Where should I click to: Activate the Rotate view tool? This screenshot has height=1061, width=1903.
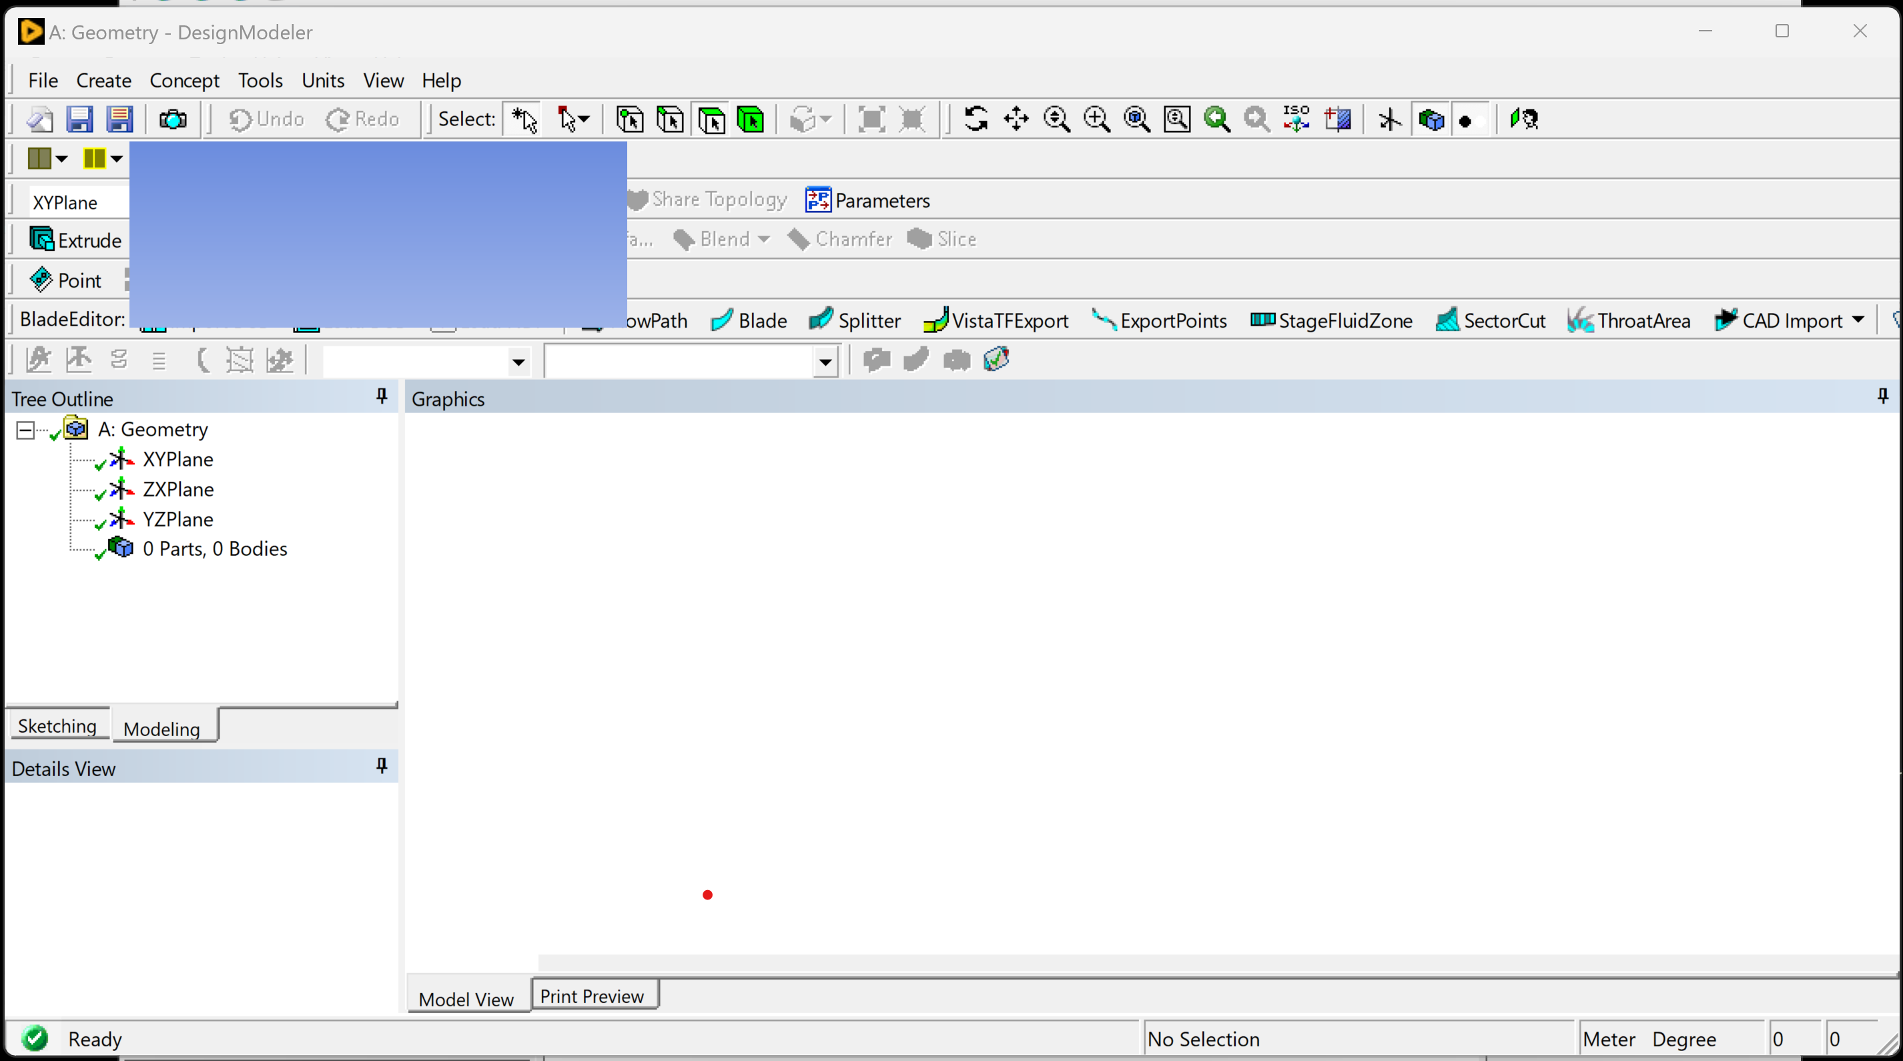click(976, 119)
